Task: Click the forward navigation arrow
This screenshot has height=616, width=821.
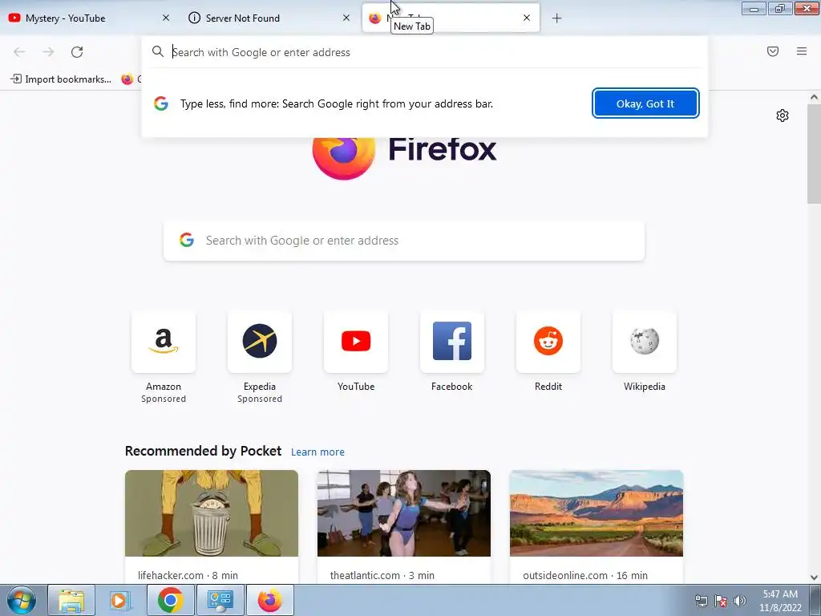Action: [x=48, y=52]
